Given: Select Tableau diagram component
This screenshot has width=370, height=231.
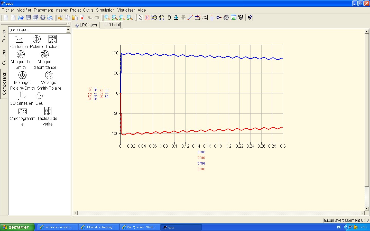Looking at the screenshot, I should 52,42.
